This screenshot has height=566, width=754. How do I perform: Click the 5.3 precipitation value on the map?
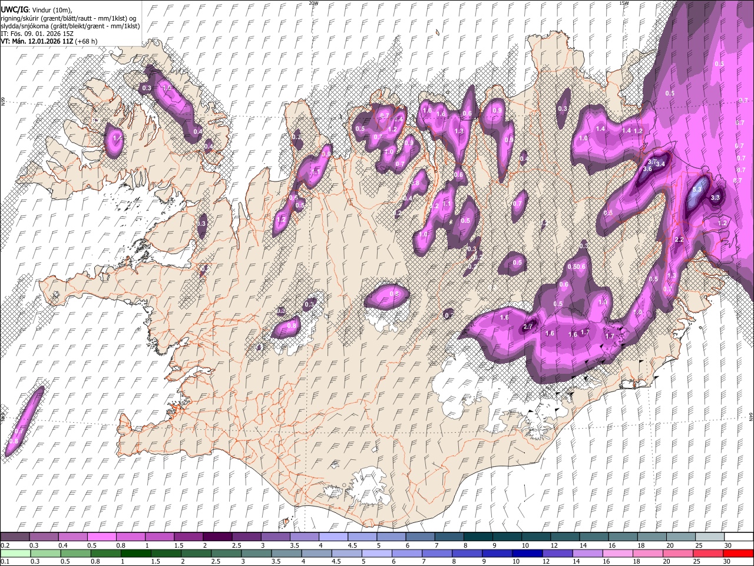[x=698, y=189]
